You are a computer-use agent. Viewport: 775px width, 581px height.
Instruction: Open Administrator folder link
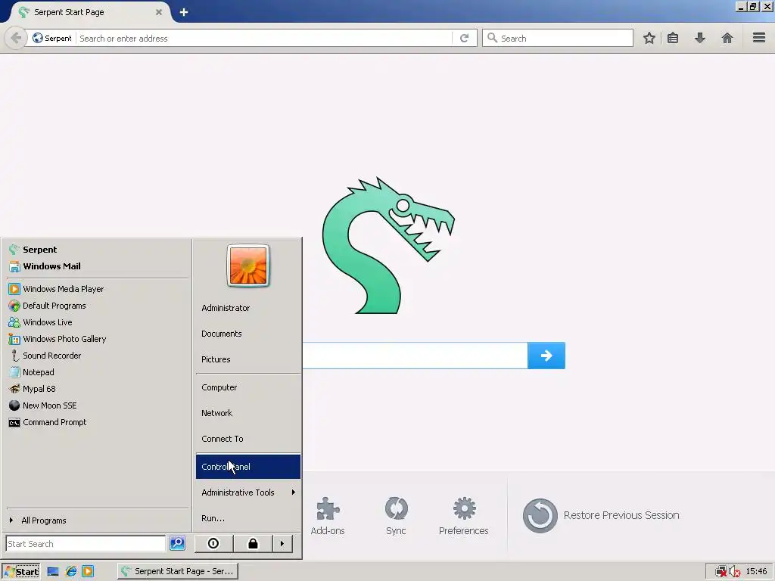coord(248,308)
